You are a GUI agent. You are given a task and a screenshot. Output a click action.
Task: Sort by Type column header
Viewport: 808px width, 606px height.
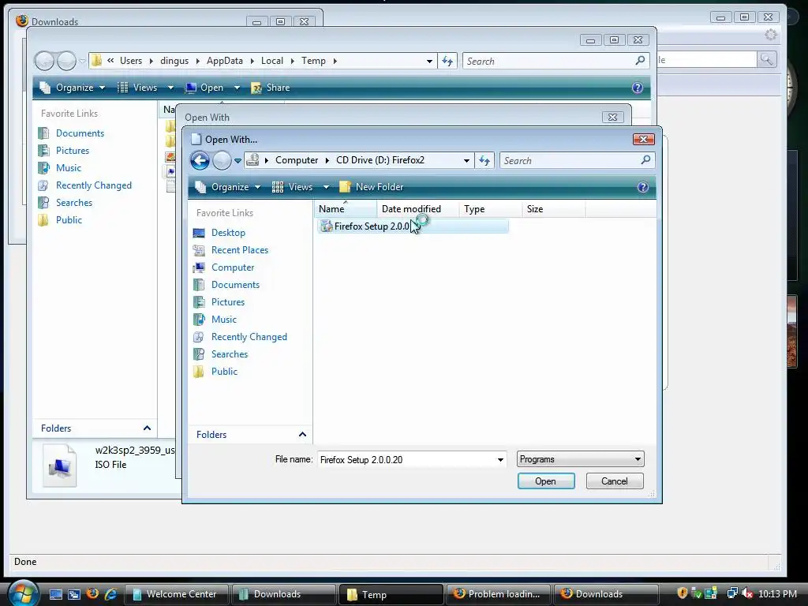click(x=490, y=208)
